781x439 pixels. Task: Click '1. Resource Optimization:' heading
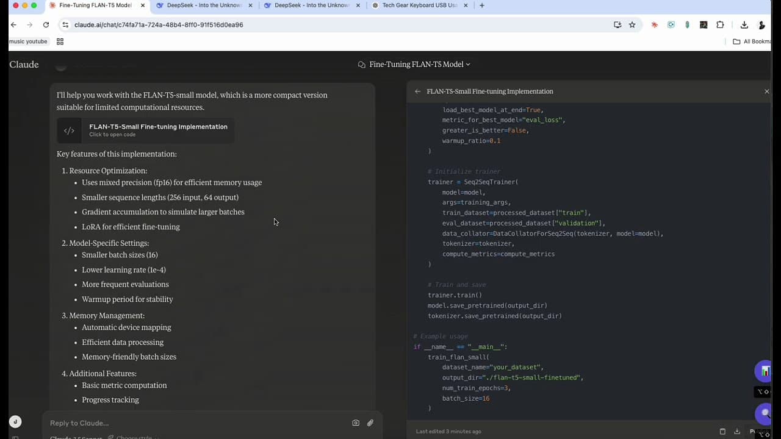coord(104,171)
